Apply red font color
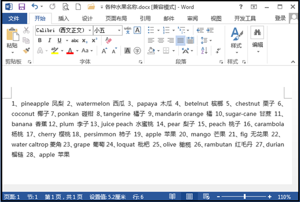The image size is (300, 202). [70, 51]
